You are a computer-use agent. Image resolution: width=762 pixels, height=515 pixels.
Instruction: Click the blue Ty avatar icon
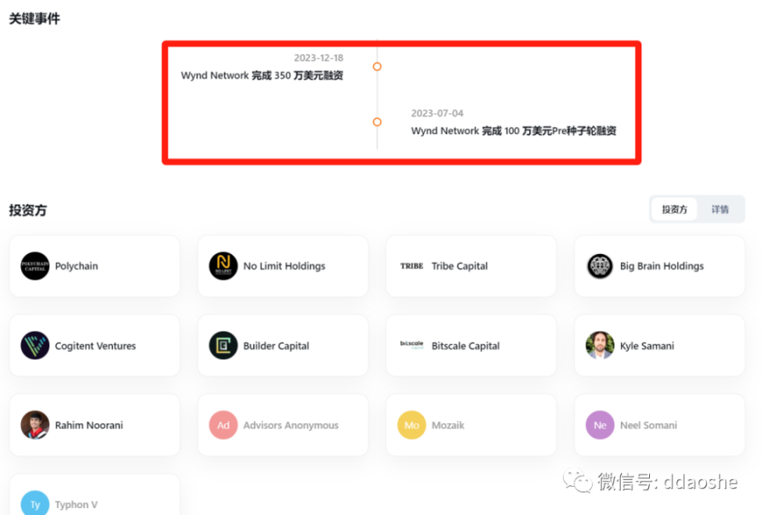tap(35, 503)
